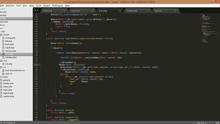220x124 pixels.
Task: Close the unsaved User.php tab
Action: tap(120, 11)
